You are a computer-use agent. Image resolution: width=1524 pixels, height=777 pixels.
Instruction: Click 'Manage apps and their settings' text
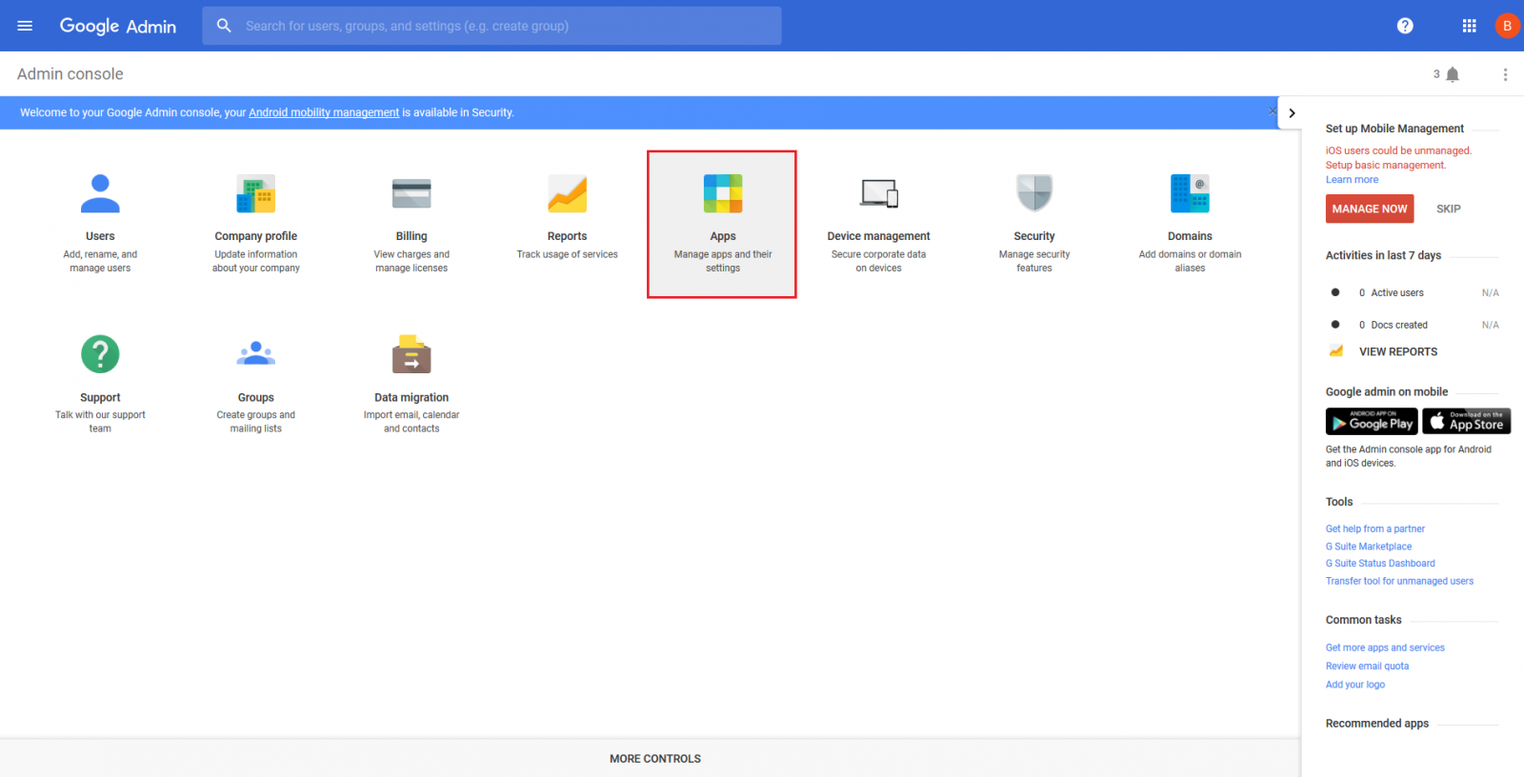click(723, 261)
